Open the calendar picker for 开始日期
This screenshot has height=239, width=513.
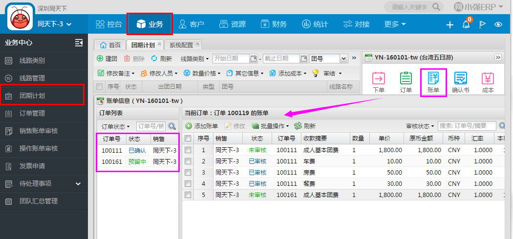point(254,59)
